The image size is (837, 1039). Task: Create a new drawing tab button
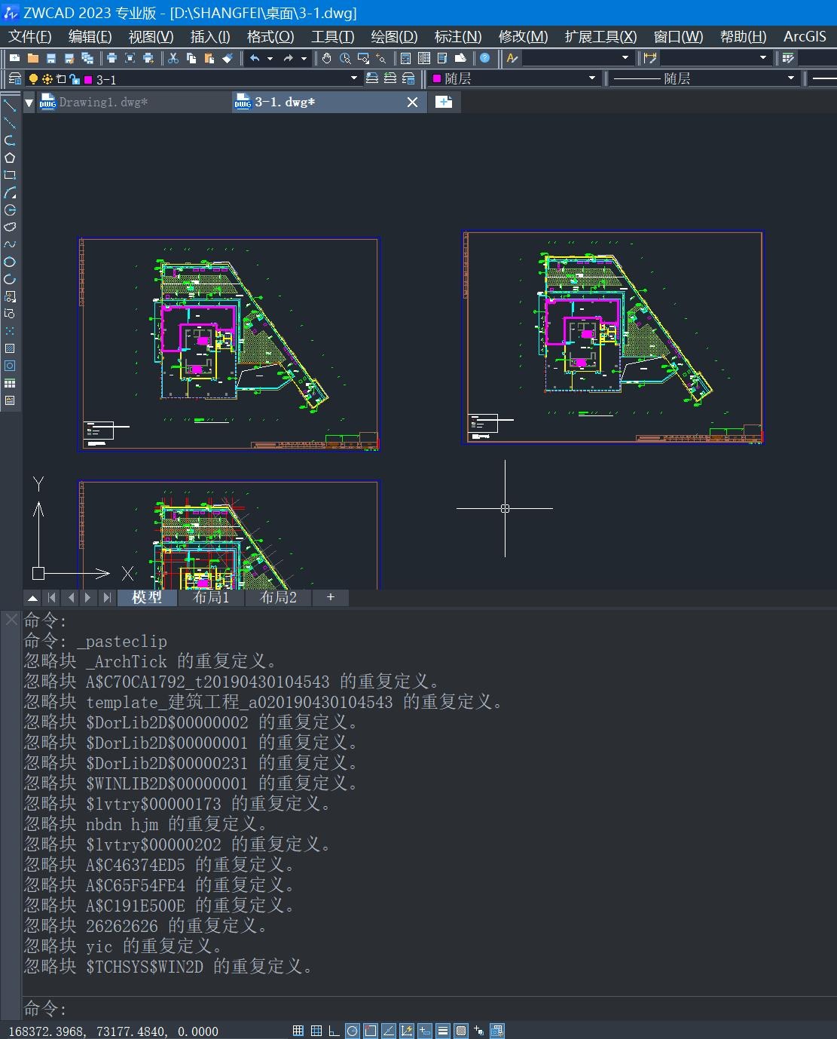[444, 103]
